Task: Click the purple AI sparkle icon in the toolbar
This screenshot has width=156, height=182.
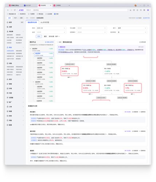Action: [x=148, y=10]
